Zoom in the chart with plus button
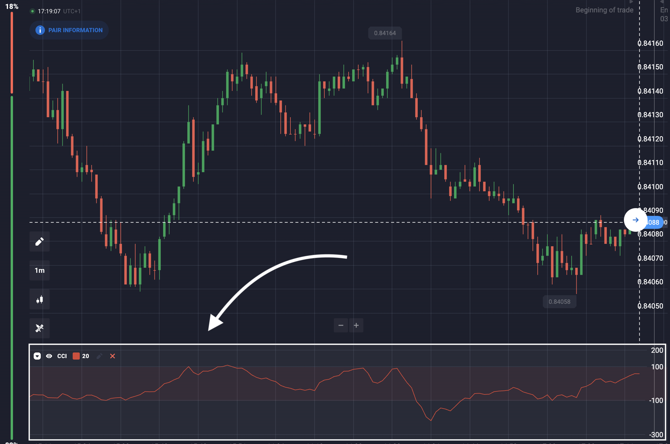This screenshot has width=670, height=444. [x=356, y=325]
